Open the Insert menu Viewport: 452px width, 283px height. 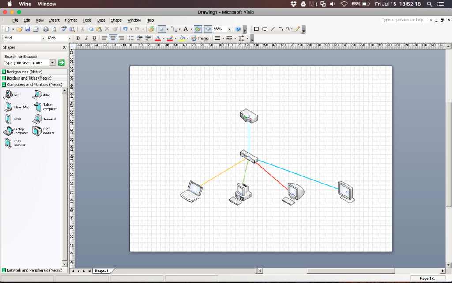(x=54, y=20)
